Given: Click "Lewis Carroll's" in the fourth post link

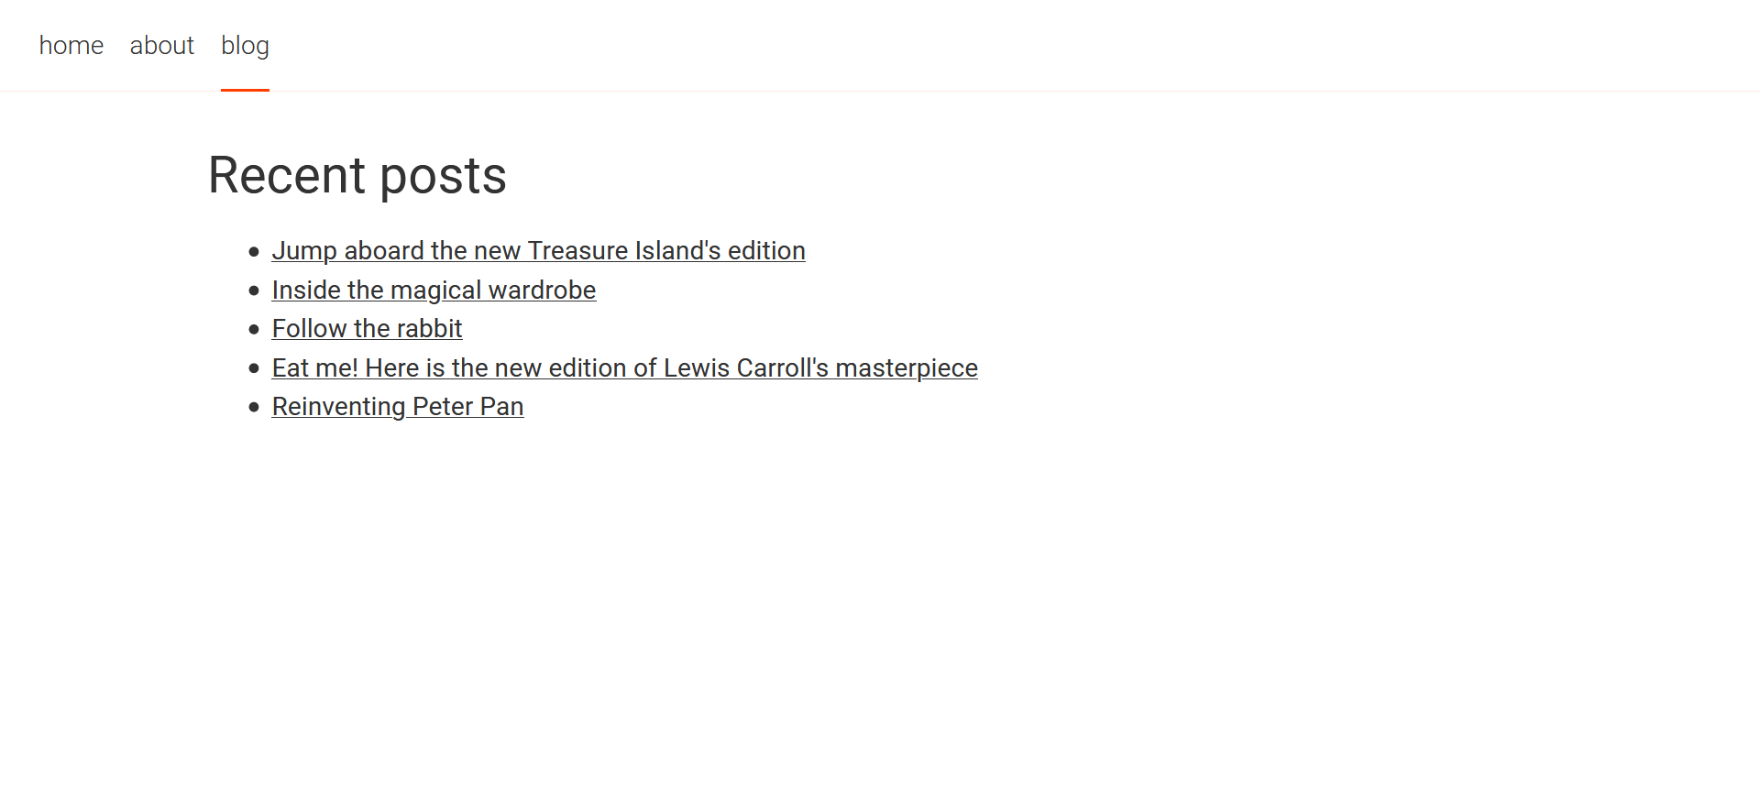Looking at the screenshot, I should tap(746, 367).
